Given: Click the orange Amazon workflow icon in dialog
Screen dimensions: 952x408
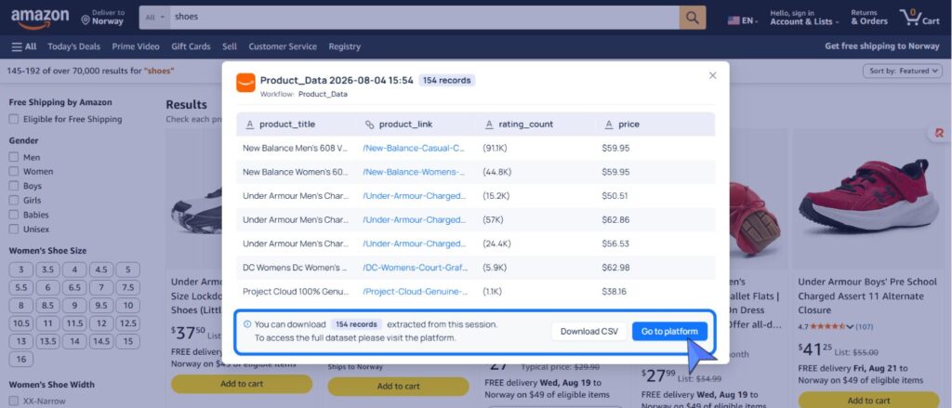Looking at the screenshot, I should click(x=245, y=83).
